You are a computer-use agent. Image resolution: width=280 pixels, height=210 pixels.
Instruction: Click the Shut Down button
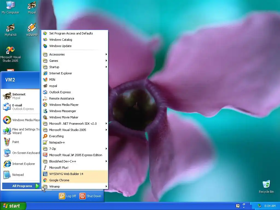pyautogui.click(x=90, y=196)
